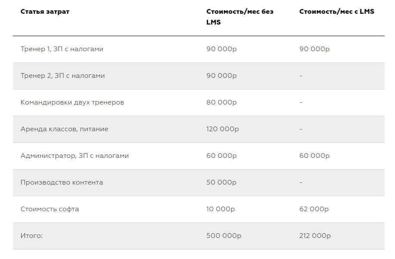Select the 62 000р software cost with LMS

pos(314,209)
